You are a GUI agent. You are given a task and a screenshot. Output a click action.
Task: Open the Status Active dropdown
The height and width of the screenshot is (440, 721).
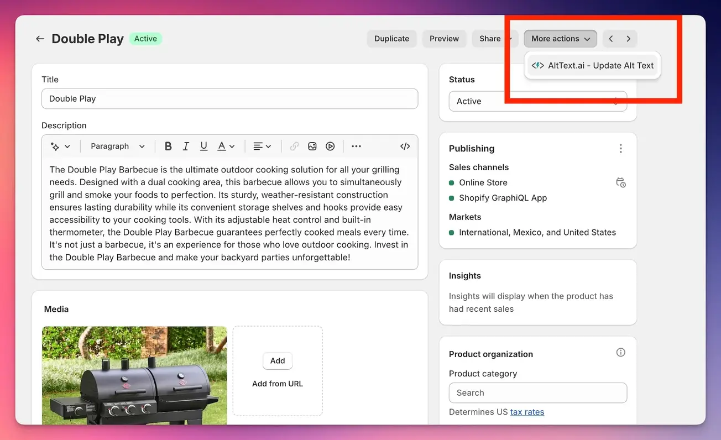(x=537, y=101)
